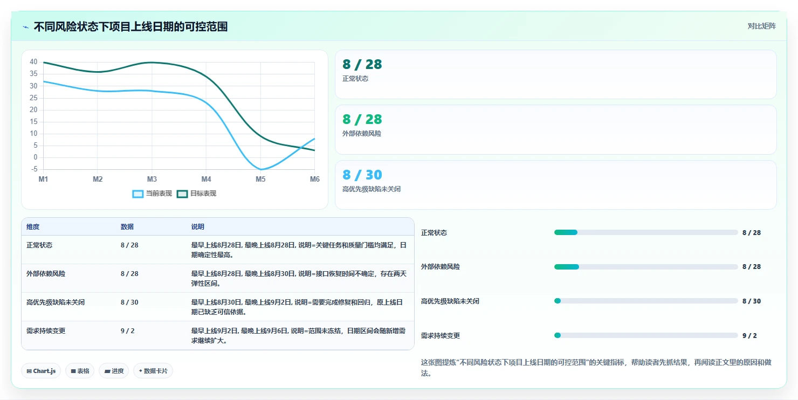The image size is (798, 400).
Task: Click the 正常状态 progress bar
Action: tap(646, 232)
